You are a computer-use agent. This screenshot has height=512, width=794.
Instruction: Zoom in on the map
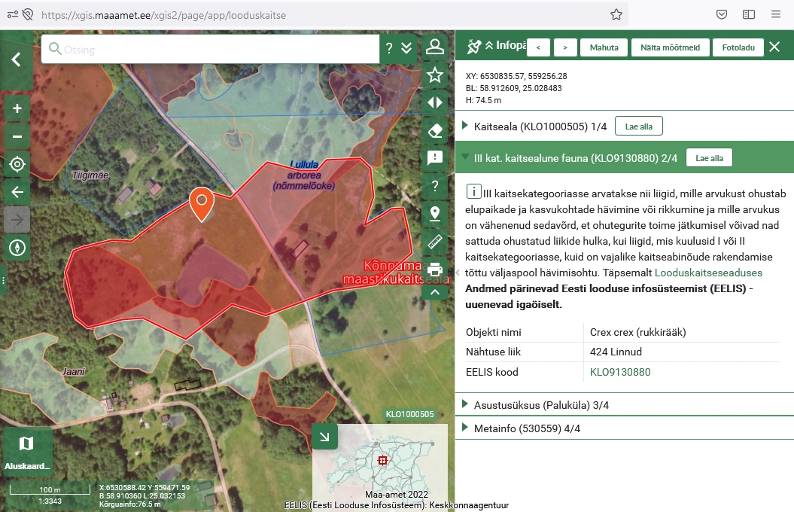point(17,109)
